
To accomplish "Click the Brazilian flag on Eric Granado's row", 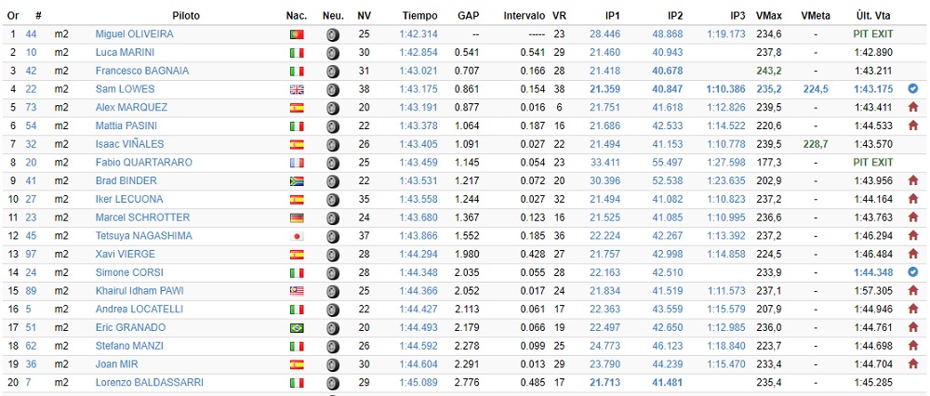I will (297, 328).
